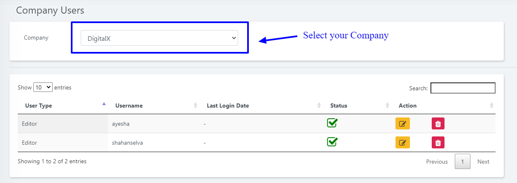The width and height of the screenshot is (517, 183).
Task: Sort table by Status column
Action: pos(339,106)
